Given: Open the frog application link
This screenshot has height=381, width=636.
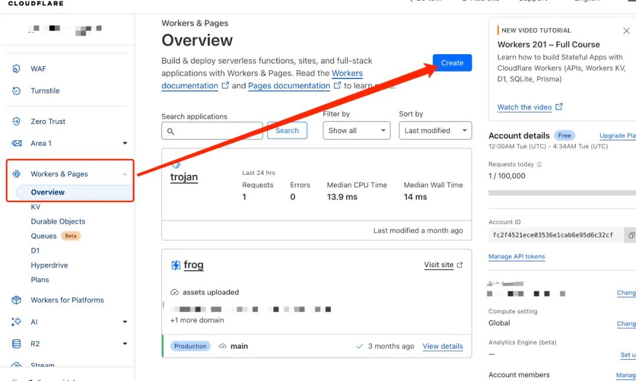Looking at the screenshot, I should pos(194,265).
